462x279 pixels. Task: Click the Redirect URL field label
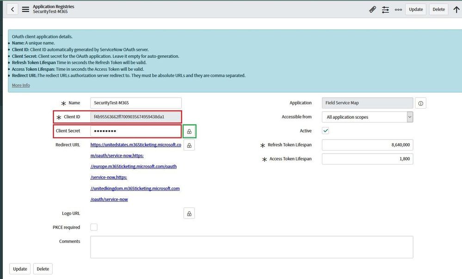coord(68,145)
